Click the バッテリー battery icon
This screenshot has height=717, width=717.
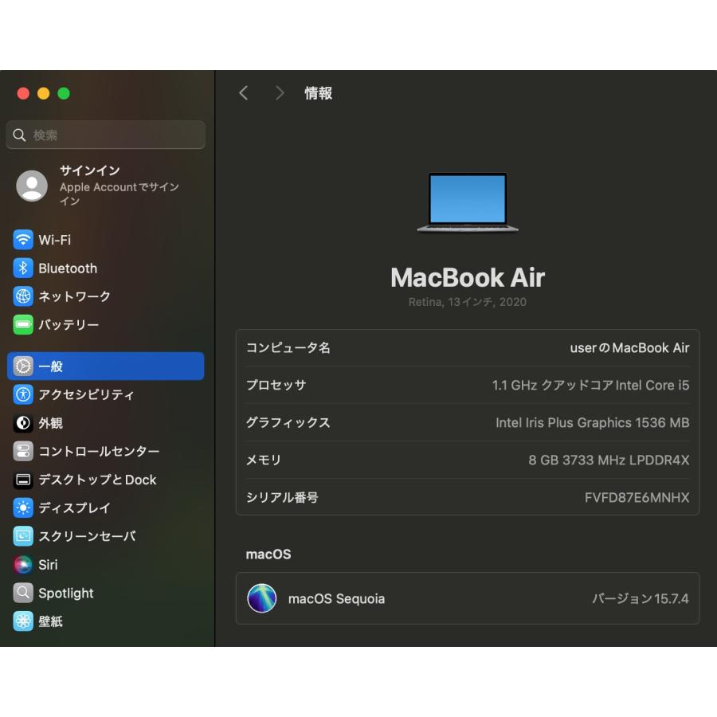[x=23, y=325]
